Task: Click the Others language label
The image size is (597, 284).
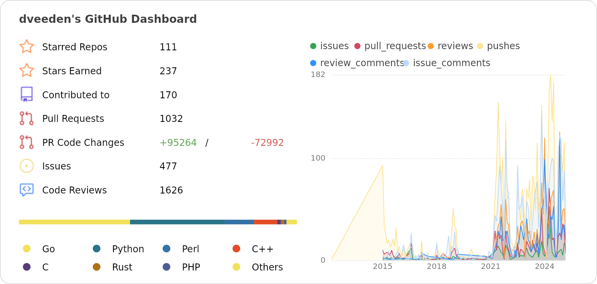Action: point(268,267)
